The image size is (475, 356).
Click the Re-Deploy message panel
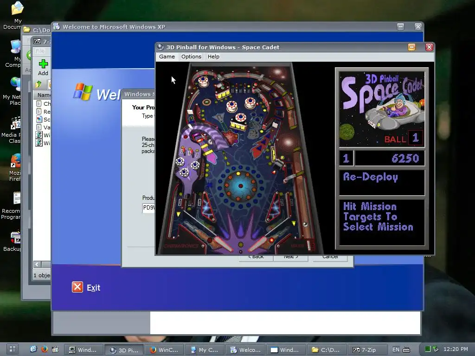tap(382, 183)
